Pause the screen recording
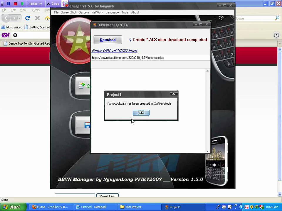This screenshot has width=282, height=211. pos(8,4)
